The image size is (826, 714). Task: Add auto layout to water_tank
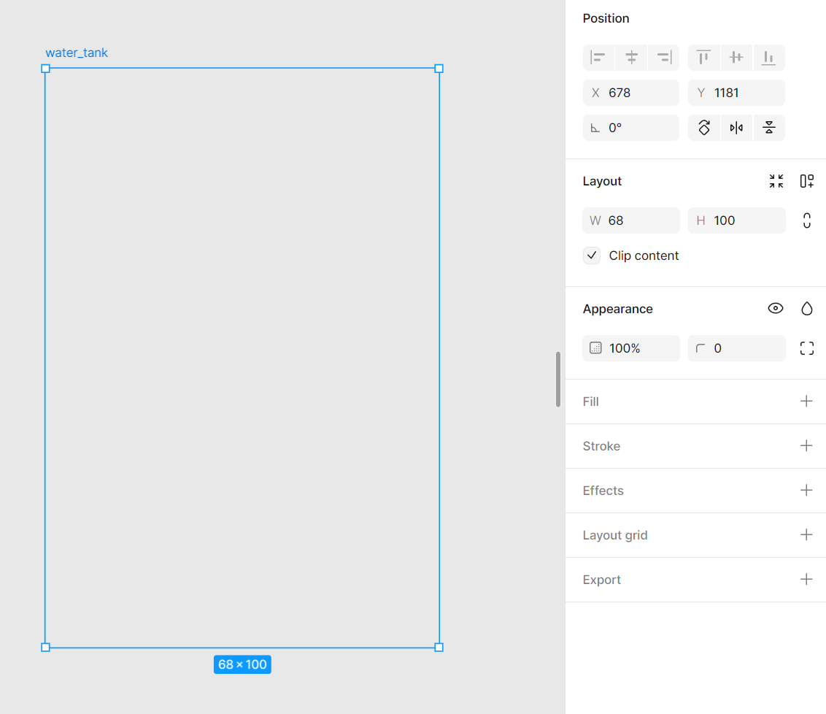coord(806,181)
